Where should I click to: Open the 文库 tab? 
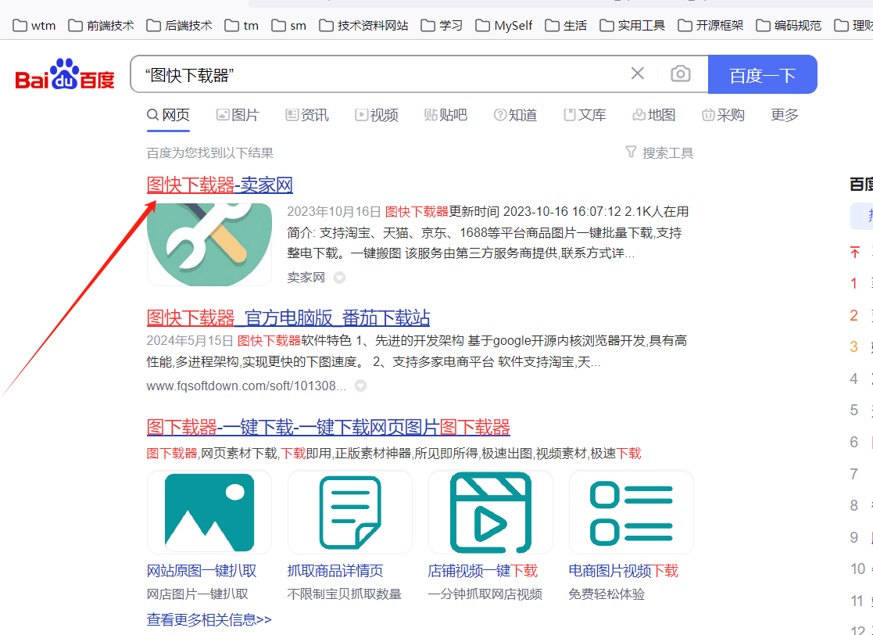click(585, 115)
